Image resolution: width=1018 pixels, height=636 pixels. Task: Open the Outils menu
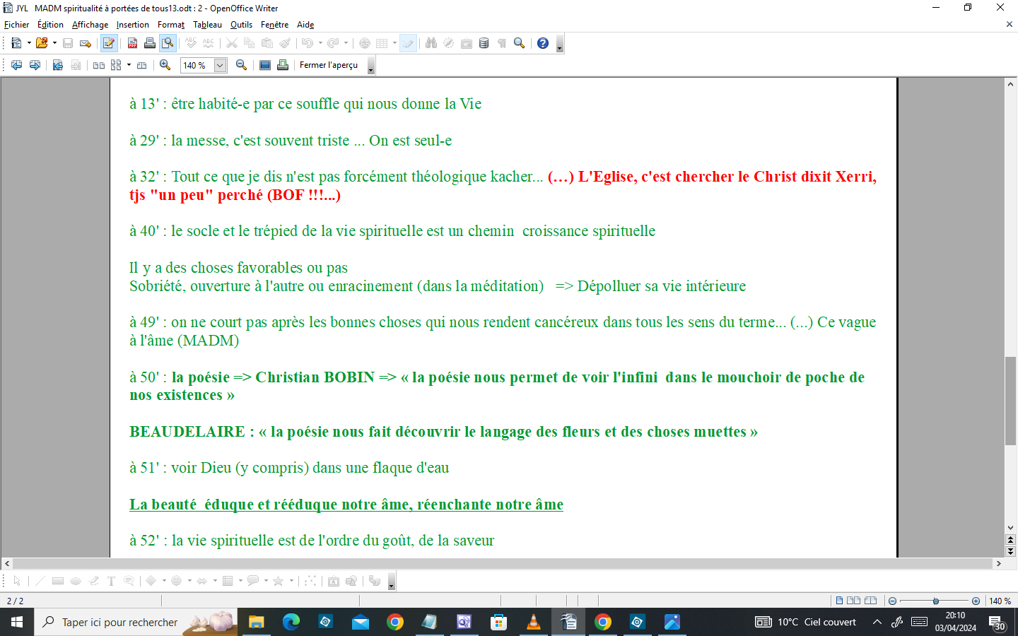[x=241, y=25]
